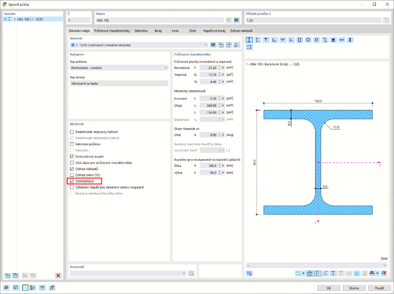This screenshot has height=294, width=394.
Task: Select the rectangular hollow section icon
Action: point(300,40)
